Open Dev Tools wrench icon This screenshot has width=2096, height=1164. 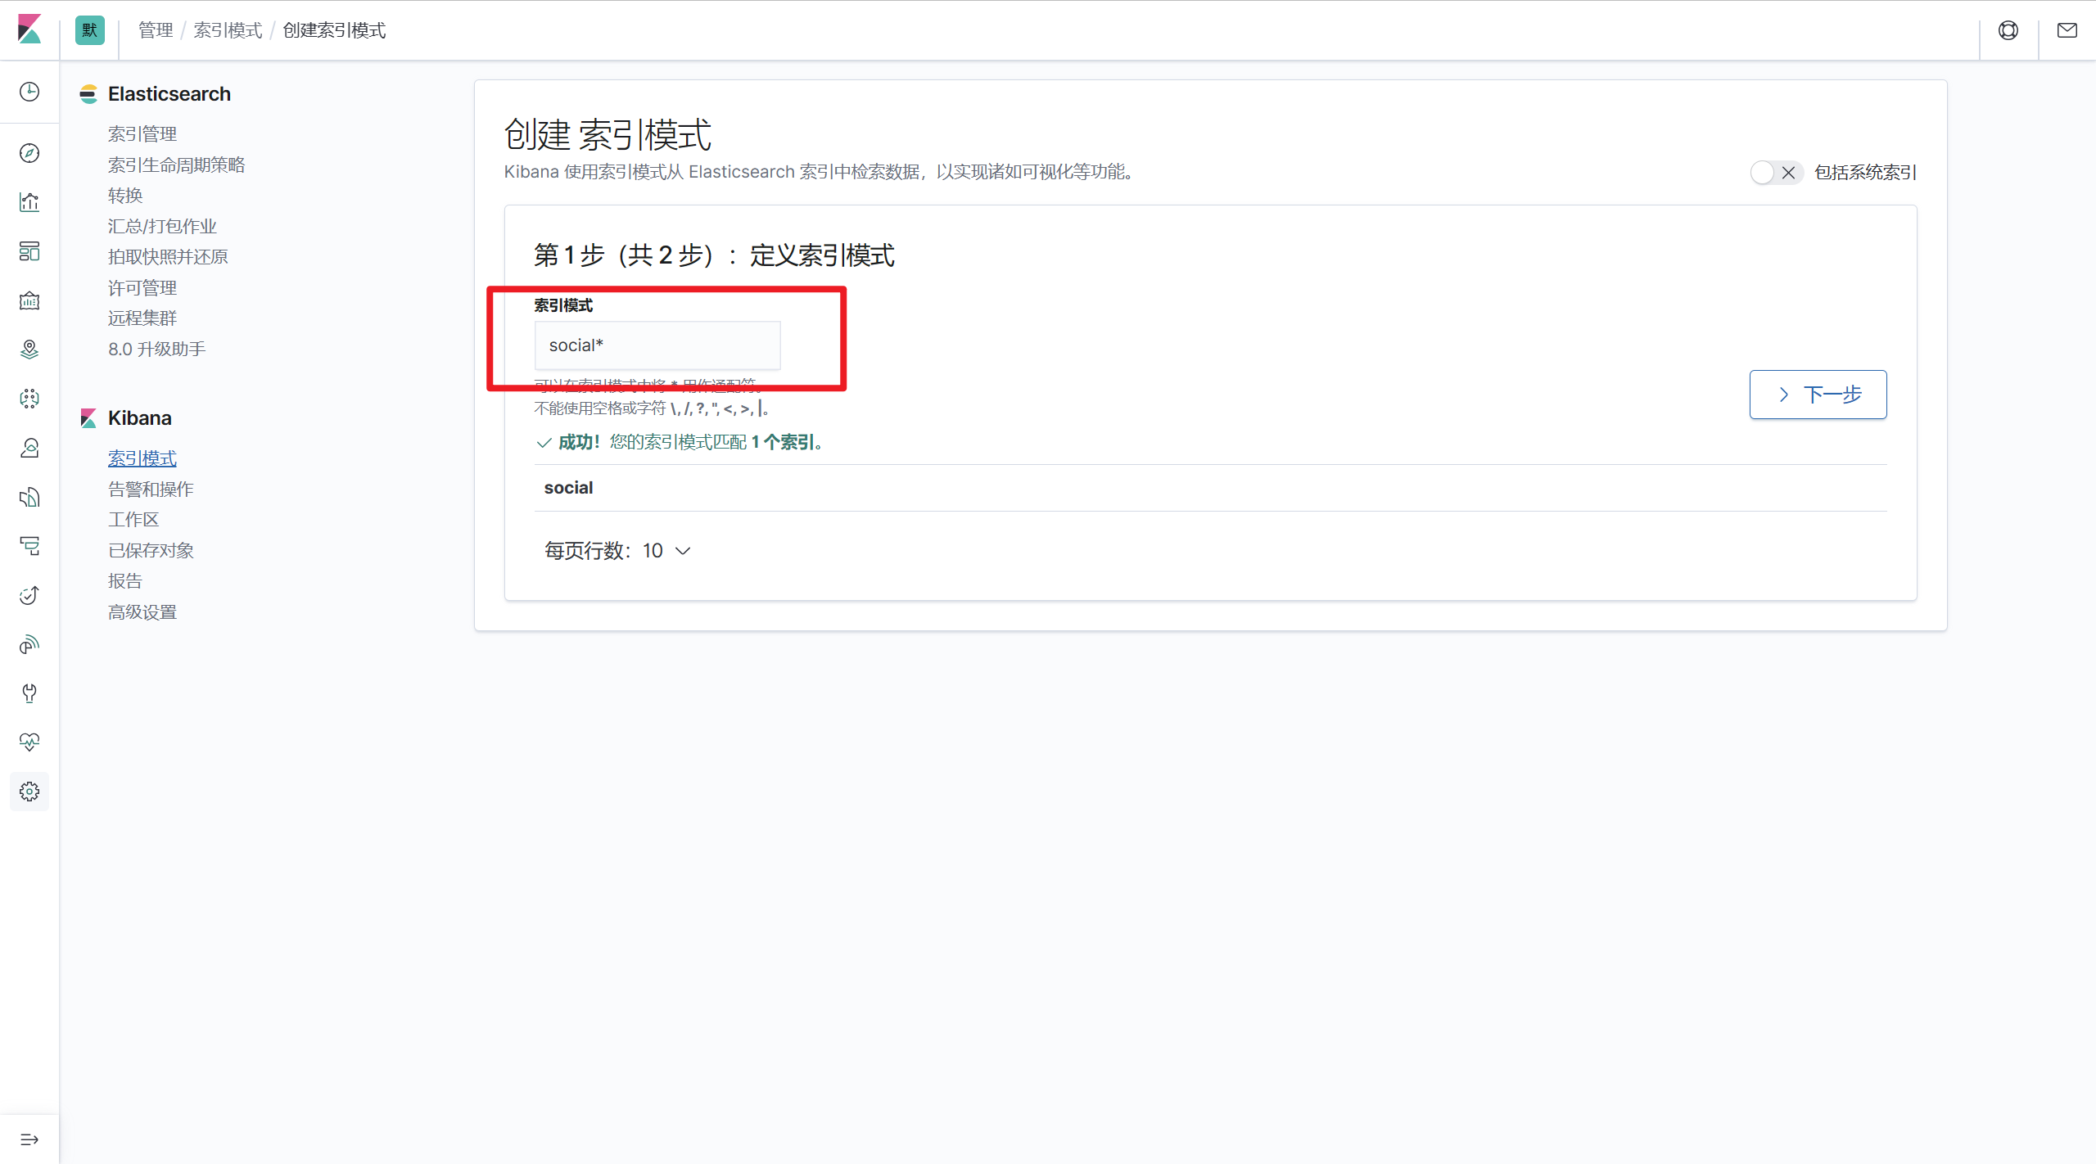[29, 693]
